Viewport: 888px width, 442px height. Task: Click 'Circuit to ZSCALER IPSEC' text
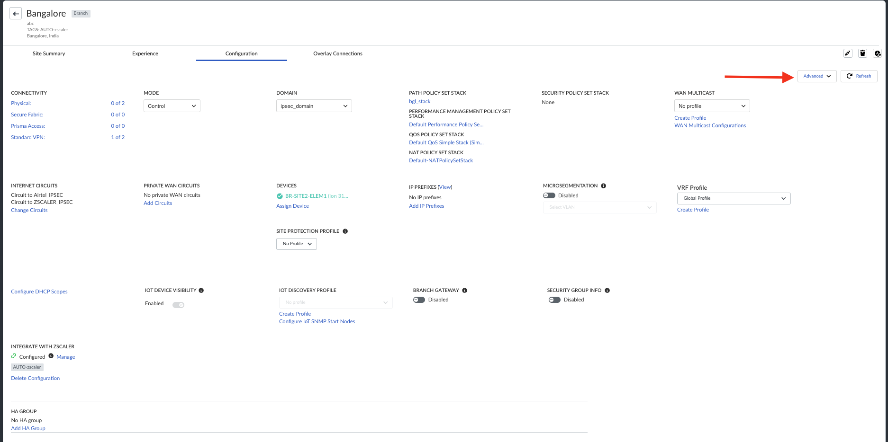coord(42,202)
